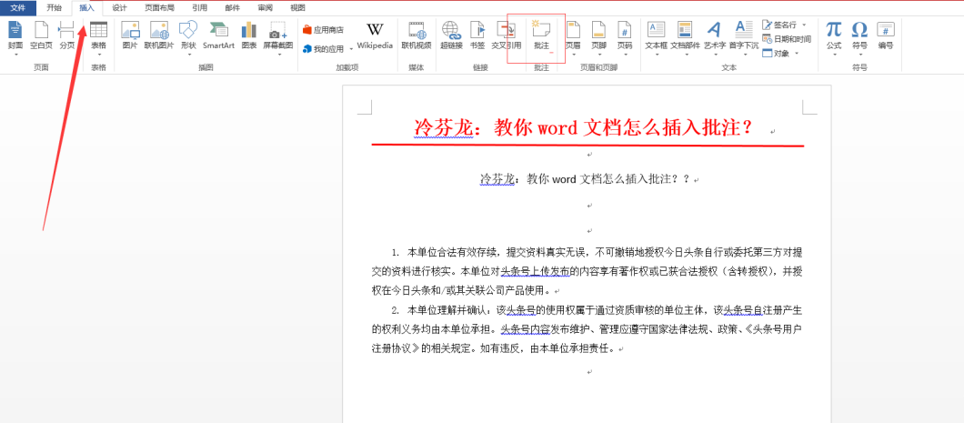Open 我的应用 my apps

(324, 48)
